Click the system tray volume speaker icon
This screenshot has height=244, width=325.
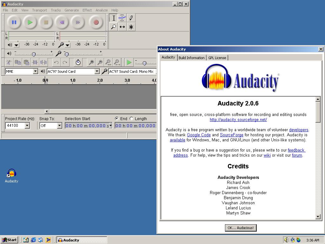click(287, 240)
